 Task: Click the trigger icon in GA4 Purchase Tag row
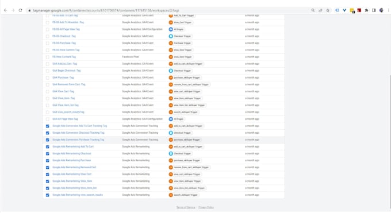pyautogui.click(x=171, y=78)
